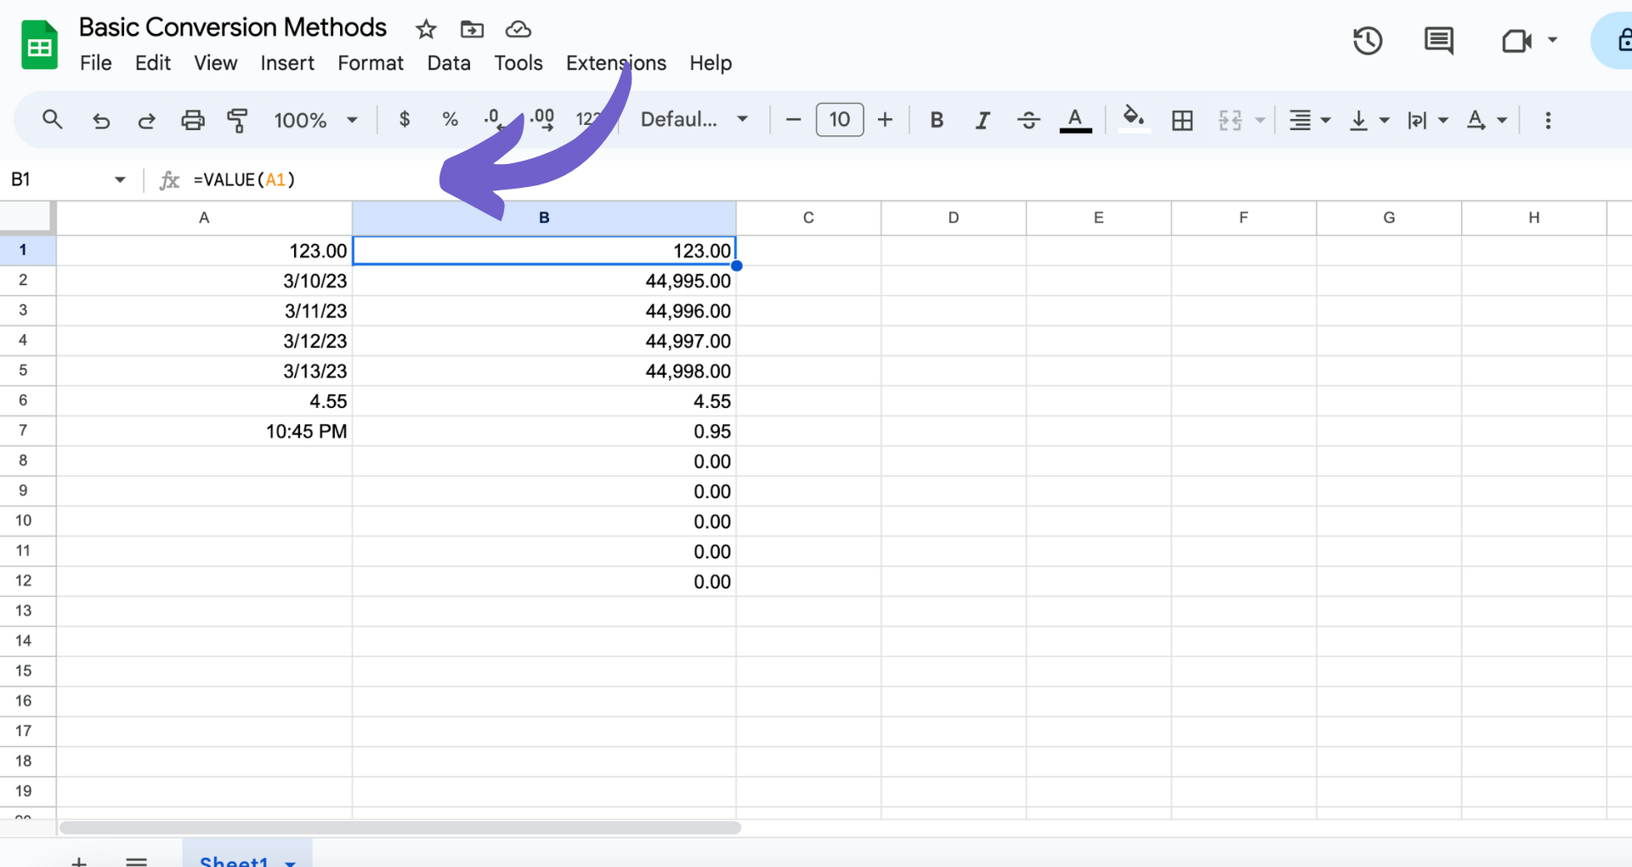Open the Help menu
The image size is (1632, 867).
coord(711,63)
